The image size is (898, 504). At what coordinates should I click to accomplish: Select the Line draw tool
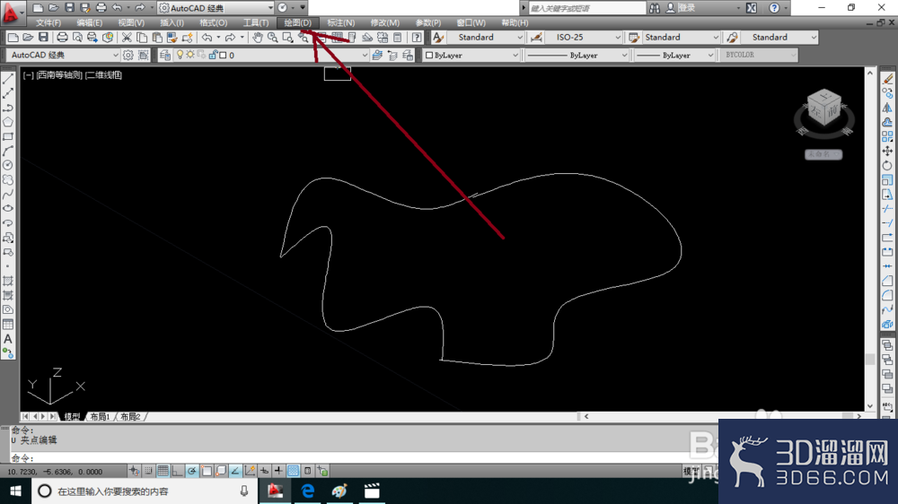[8, 79]
